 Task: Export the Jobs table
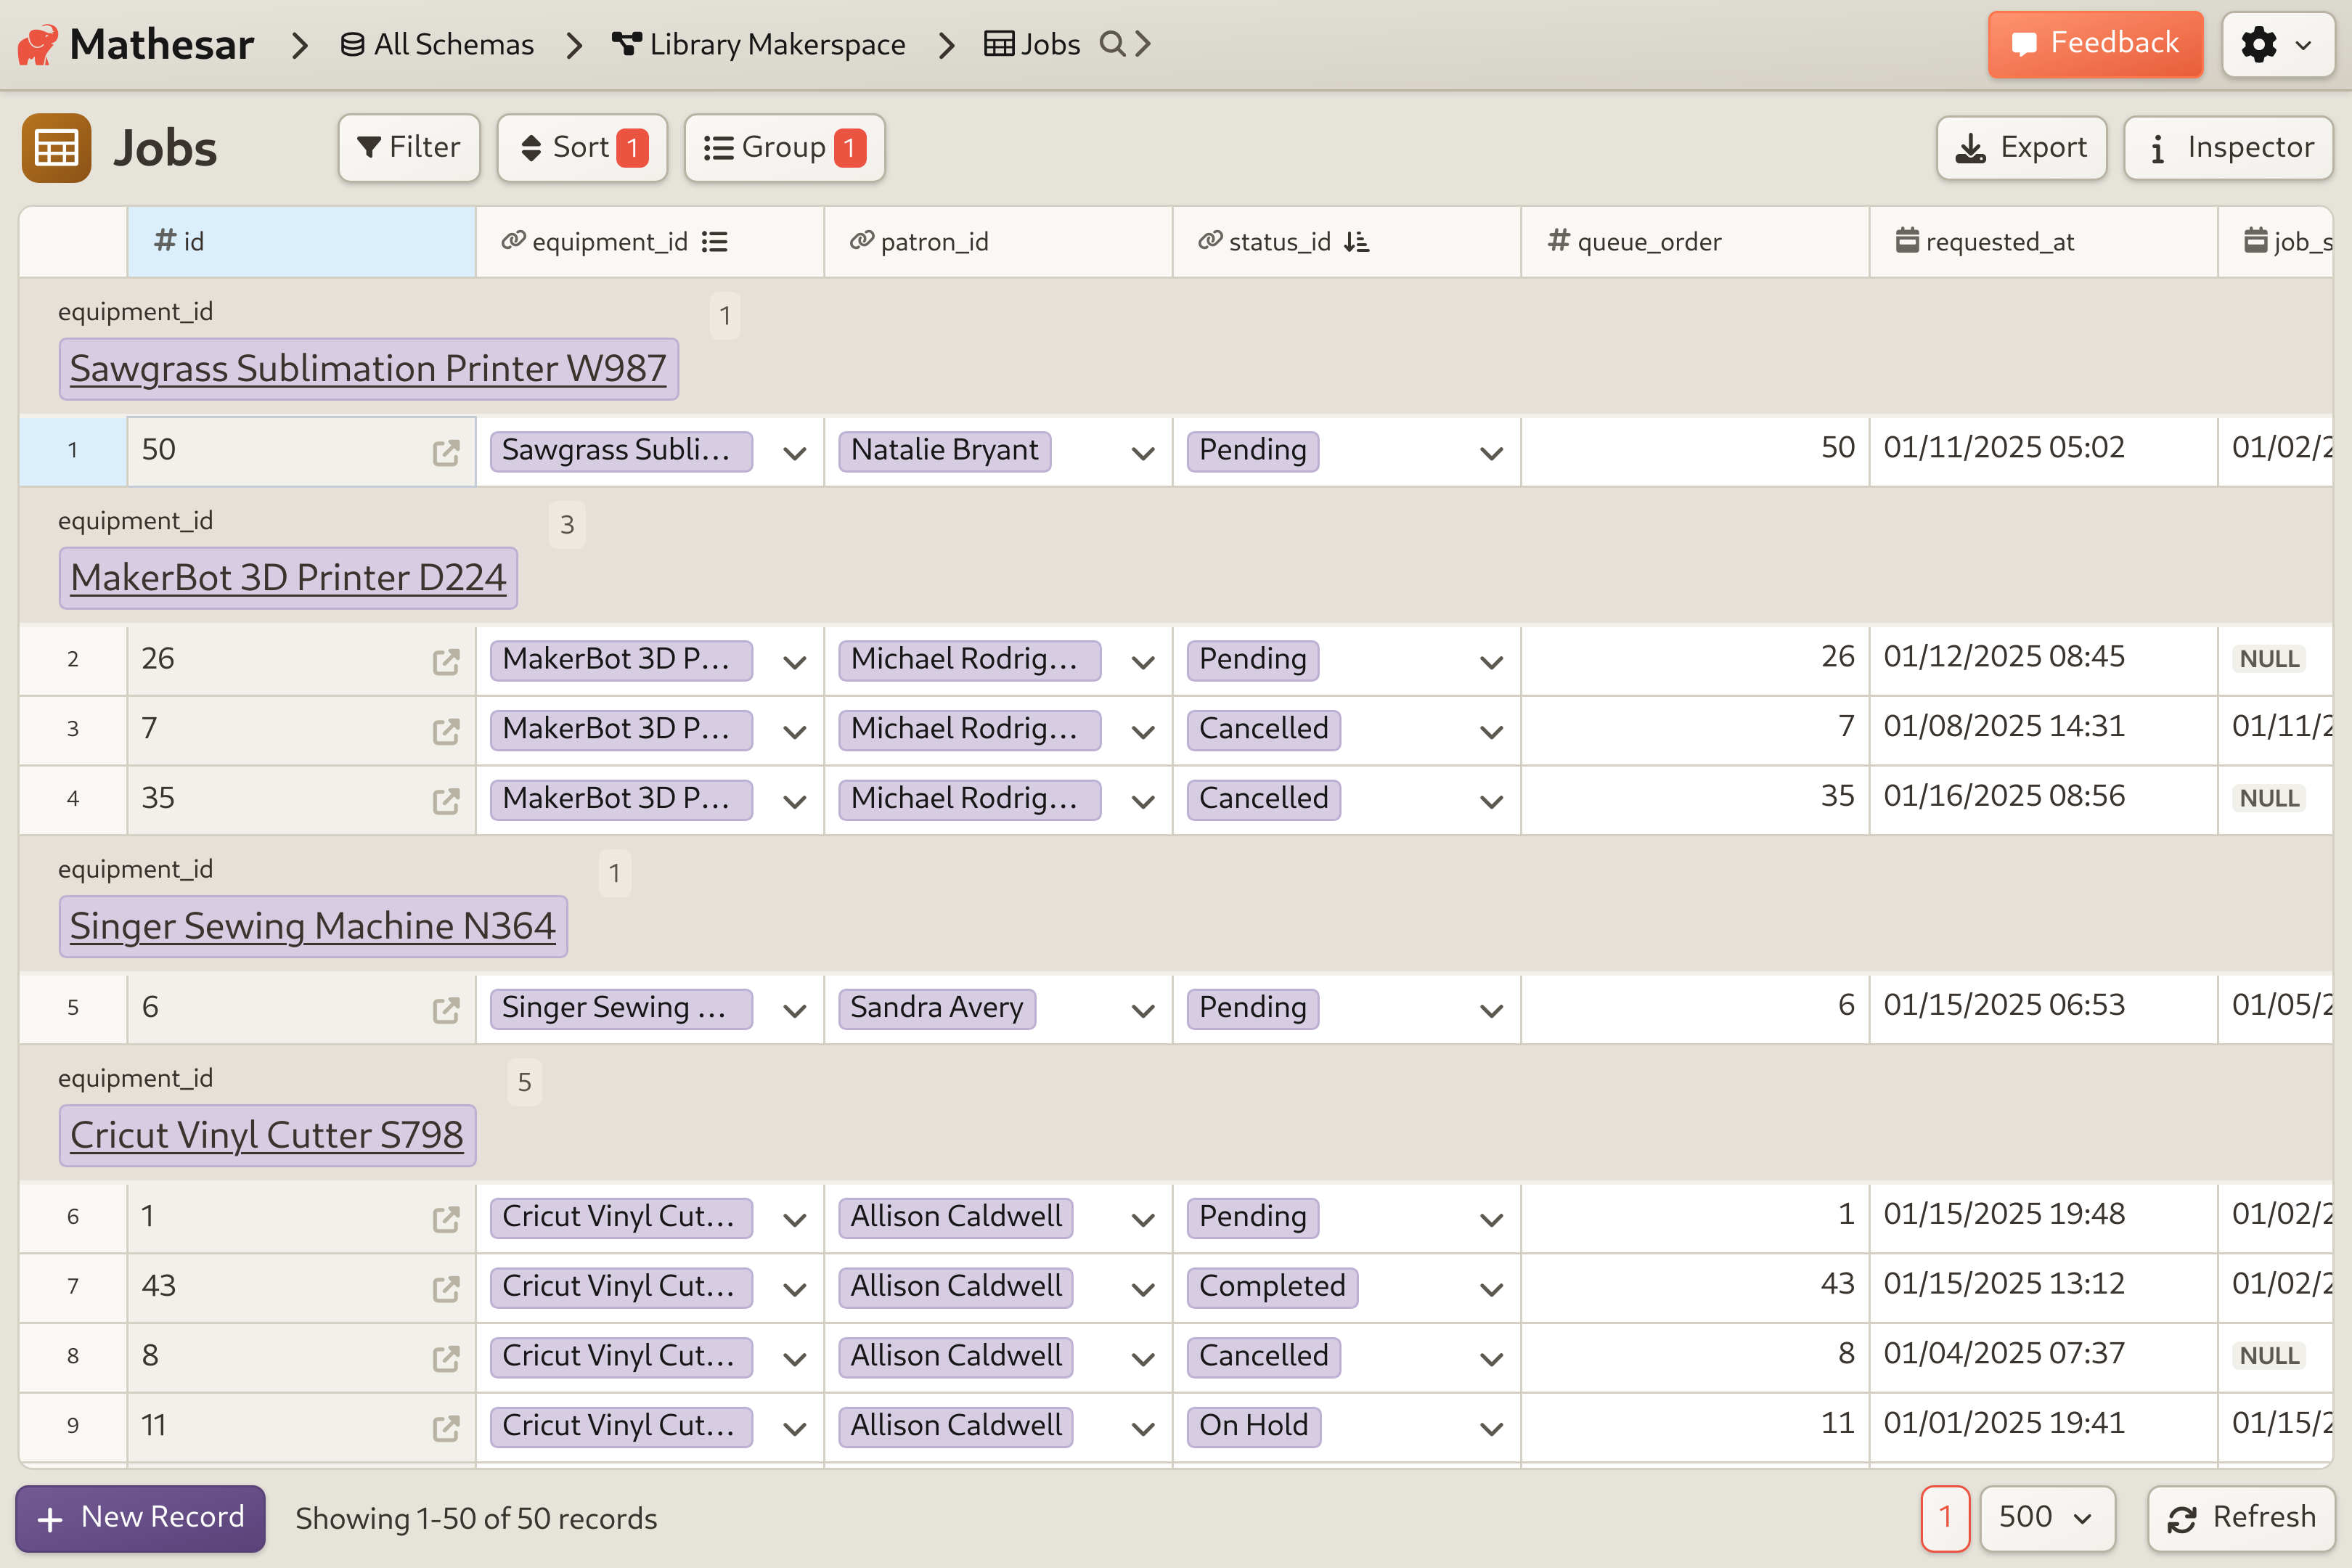2021,148
